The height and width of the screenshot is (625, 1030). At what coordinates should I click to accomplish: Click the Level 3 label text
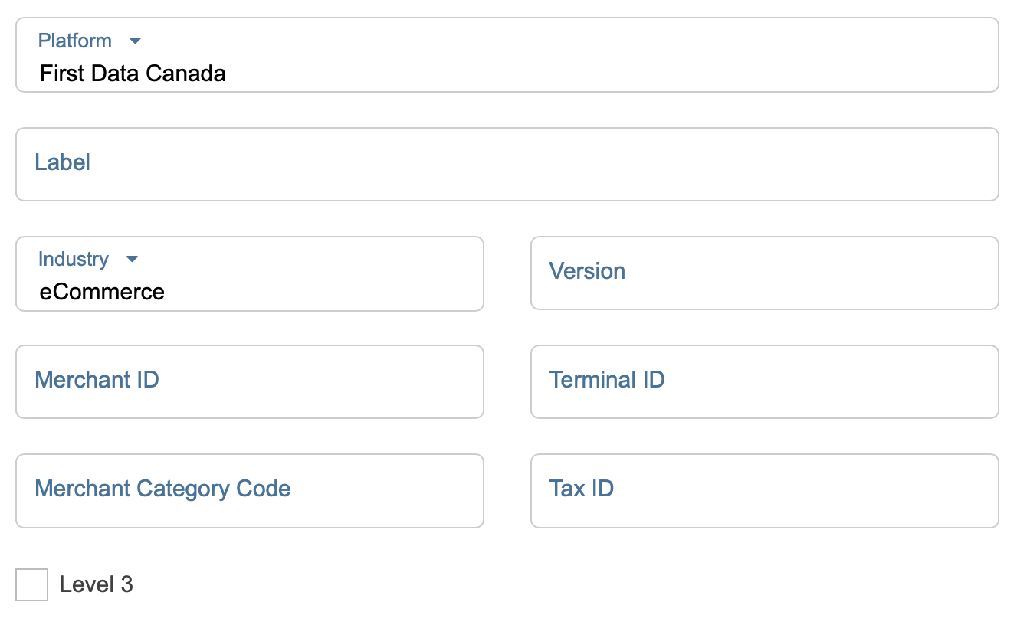pyautogui.click(x=97, y=584)
